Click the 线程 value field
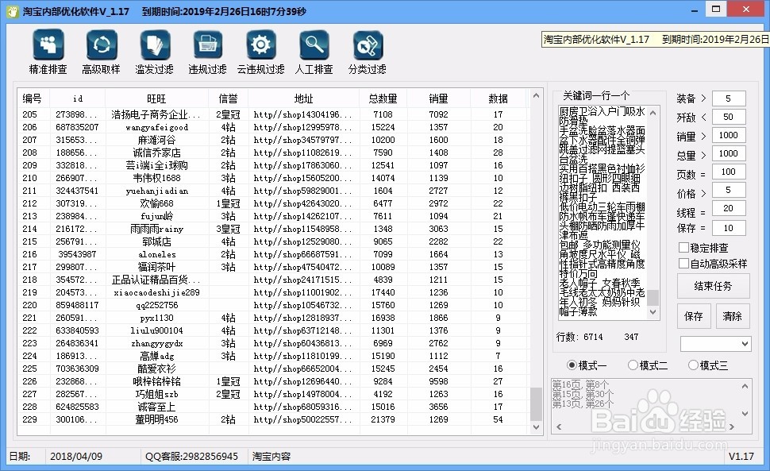The height and width of the screenshot is (471, 770). (x=728, y=208)
